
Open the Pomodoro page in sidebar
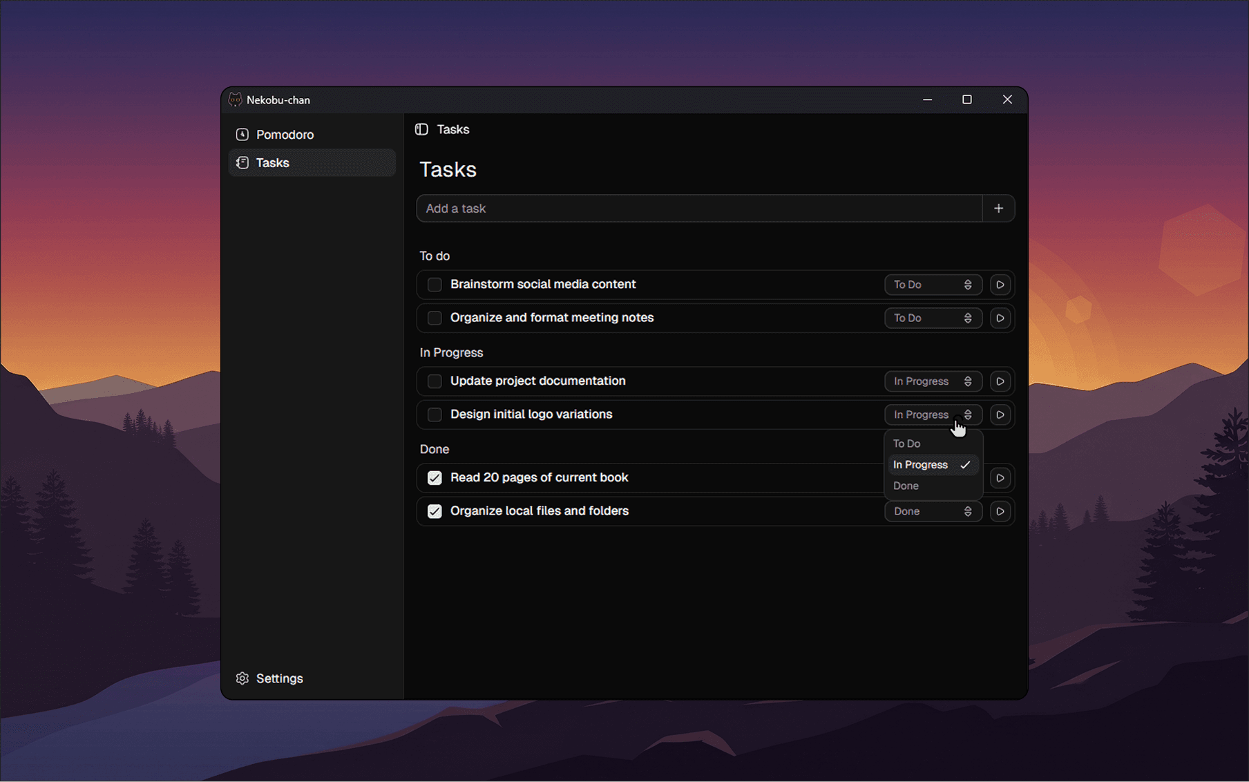pyautogui.click(x=312, y=135)
